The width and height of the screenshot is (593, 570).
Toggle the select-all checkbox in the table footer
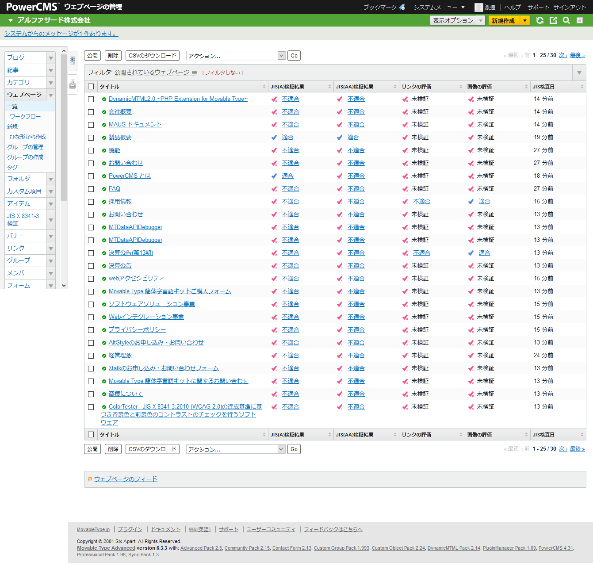point(91,435)
